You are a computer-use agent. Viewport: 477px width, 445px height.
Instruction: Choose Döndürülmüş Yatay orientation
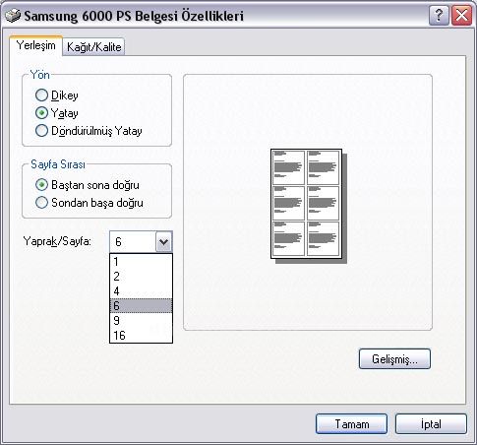[41, 131]
